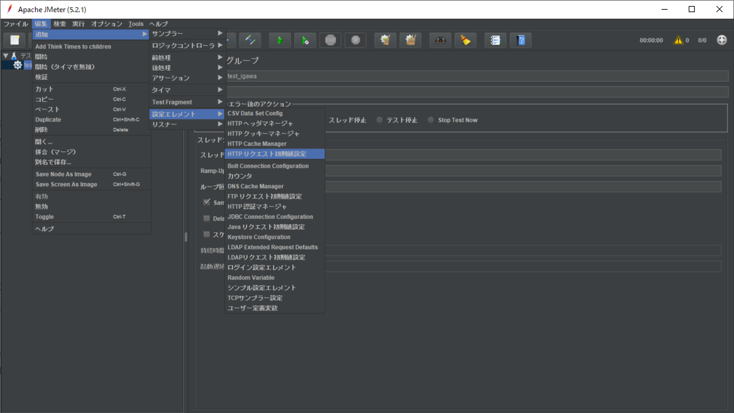
Task: Choose DNS Cache Manager
Action: click(x=275, y=186)
